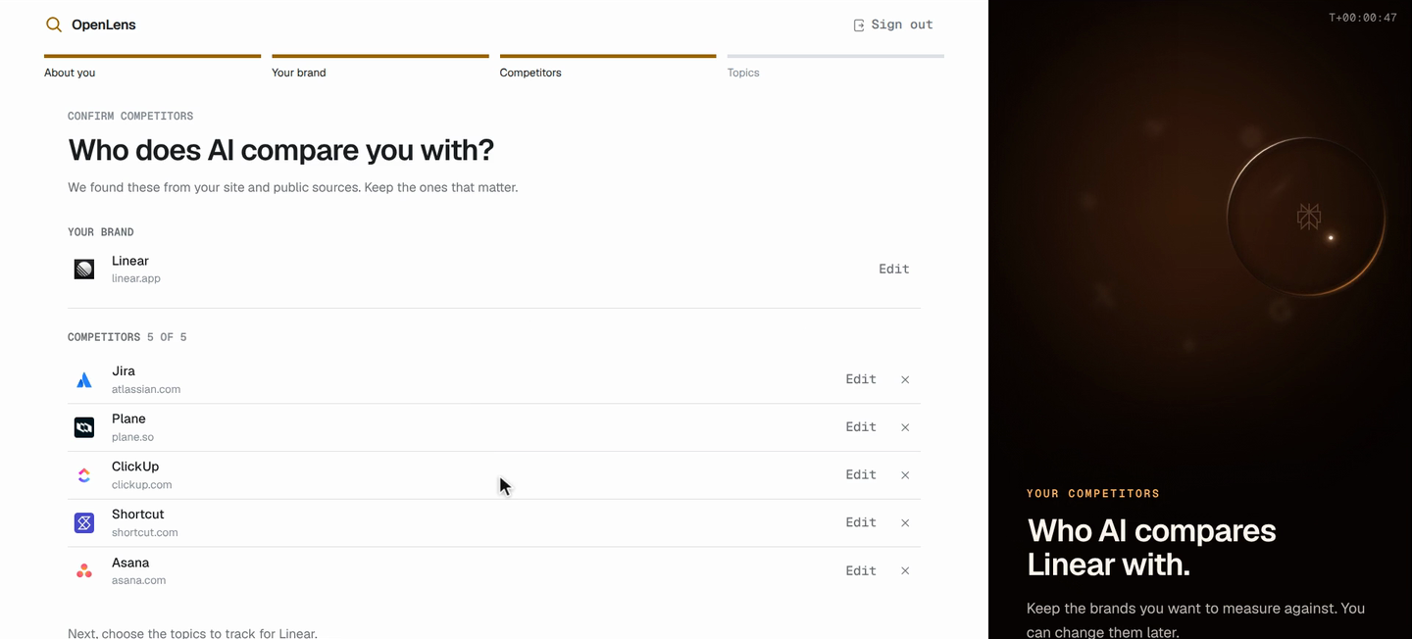Click the plane.so domain text
The image size is (1412, 639).
(x=132, y=437)
